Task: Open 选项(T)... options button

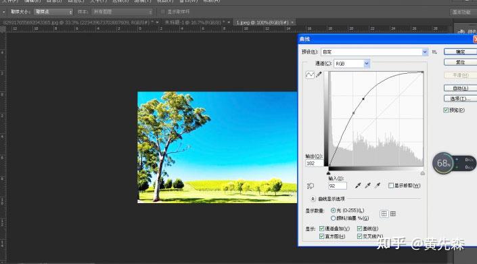Action: click(x=460, y=99)
